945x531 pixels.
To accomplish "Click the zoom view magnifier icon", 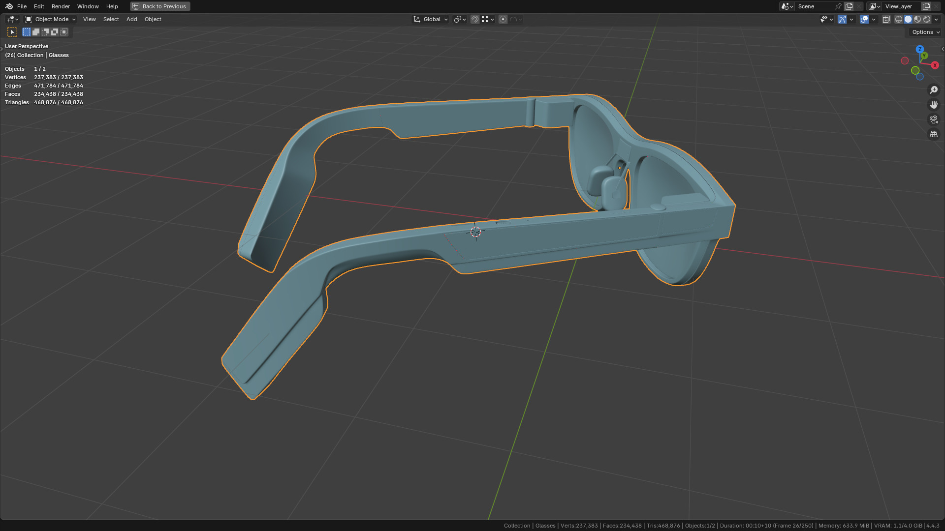I will click(x=933, y=90).
